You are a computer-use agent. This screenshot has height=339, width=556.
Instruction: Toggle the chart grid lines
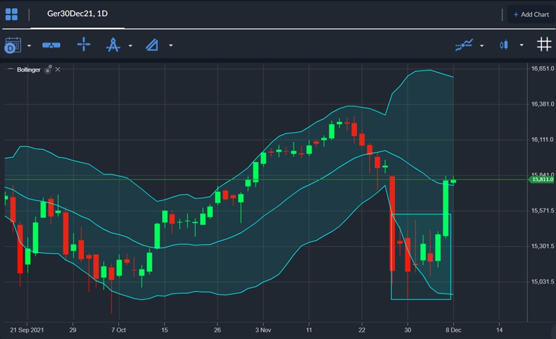pos(544,45)
